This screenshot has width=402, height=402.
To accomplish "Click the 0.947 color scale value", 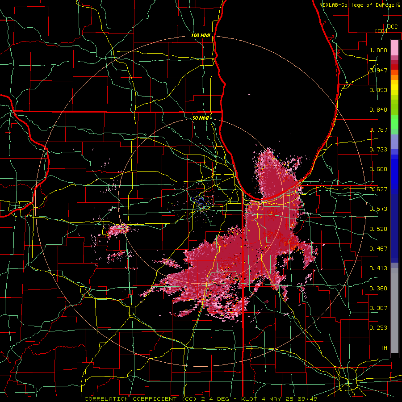I will [x=378, y=70].
